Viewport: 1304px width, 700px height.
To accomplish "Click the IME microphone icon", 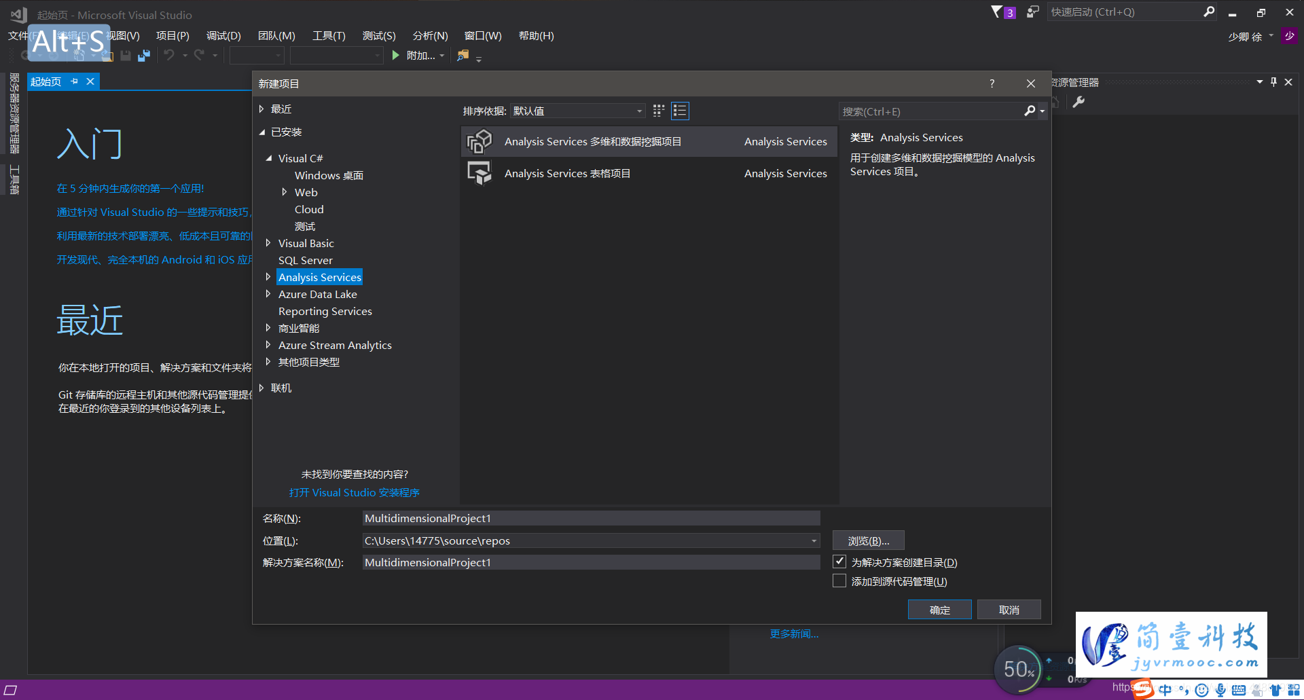I will [1220, 690].
